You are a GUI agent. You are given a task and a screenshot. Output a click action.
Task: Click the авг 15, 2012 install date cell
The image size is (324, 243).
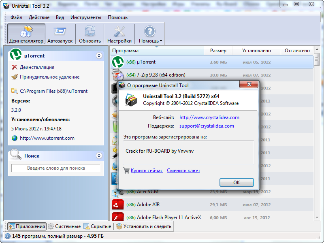coord(257,217)
